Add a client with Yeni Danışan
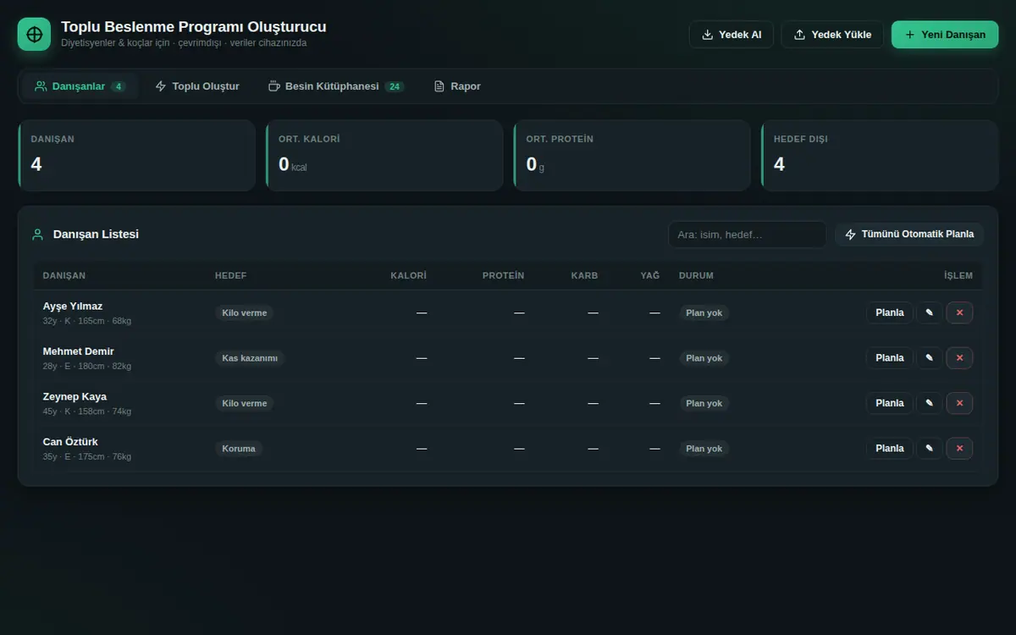The width and height of the screenshot is (1016, 635). click(x=945, y=35)
